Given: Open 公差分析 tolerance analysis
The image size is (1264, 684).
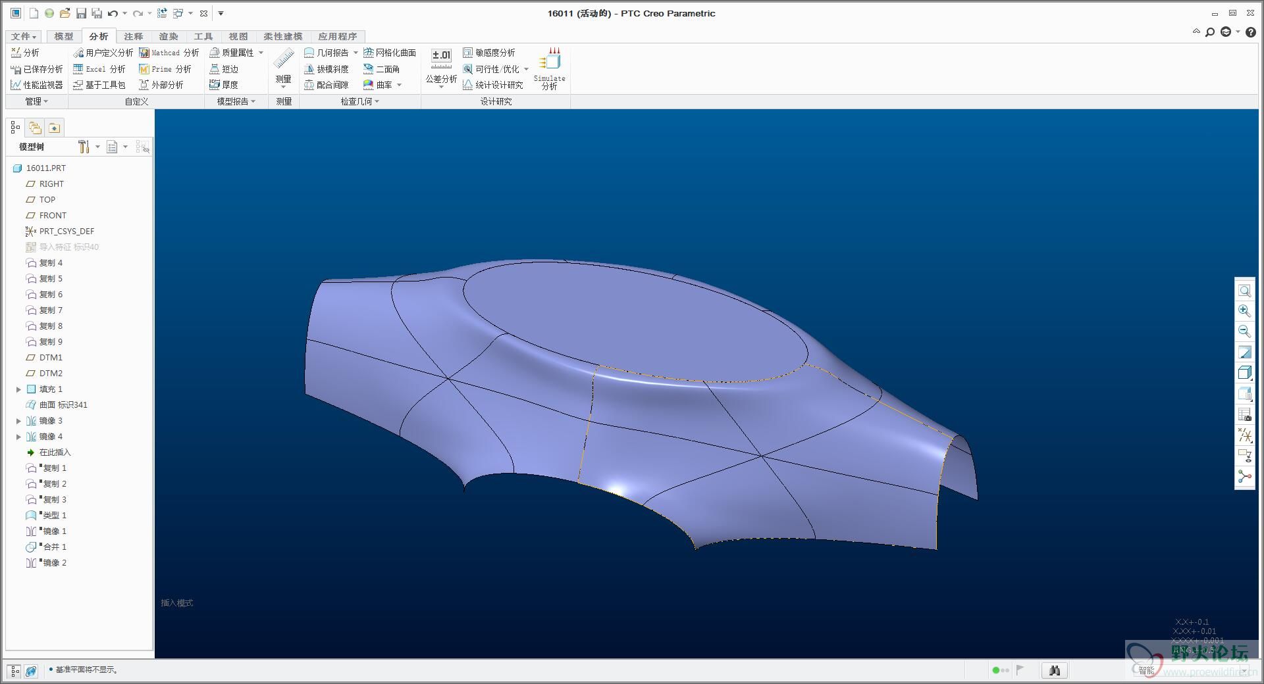Looking at the screenshot, I should click(x=441, y=68).
